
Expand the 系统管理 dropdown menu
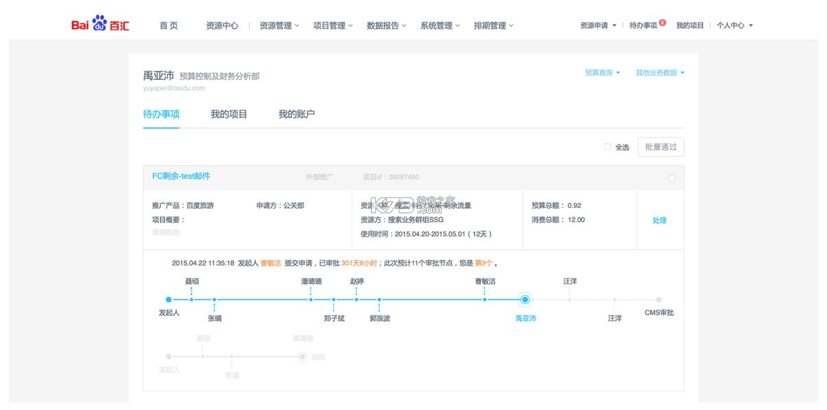point(440,25)
